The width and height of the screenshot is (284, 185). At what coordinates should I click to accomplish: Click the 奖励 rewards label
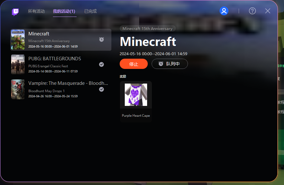(123, 76)
